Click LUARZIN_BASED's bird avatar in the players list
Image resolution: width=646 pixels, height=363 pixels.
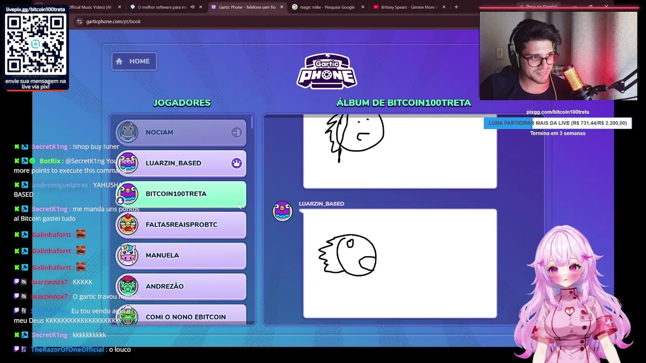coord(128,163)
